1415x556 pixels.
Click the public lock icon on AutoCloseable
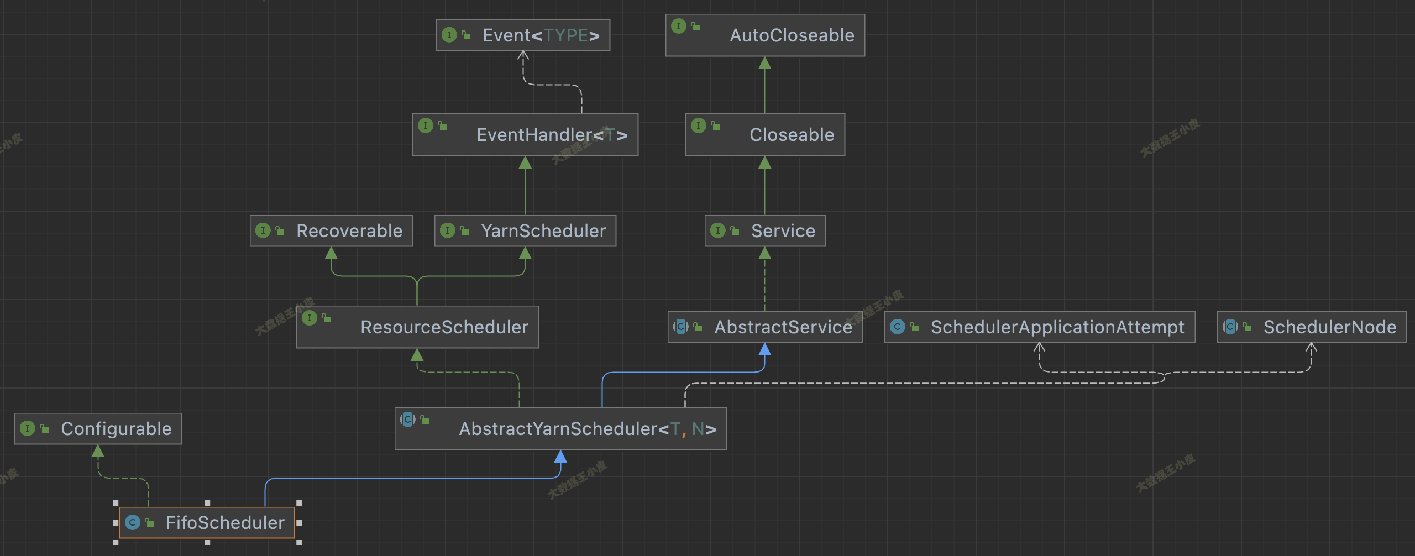coord(695,26)
